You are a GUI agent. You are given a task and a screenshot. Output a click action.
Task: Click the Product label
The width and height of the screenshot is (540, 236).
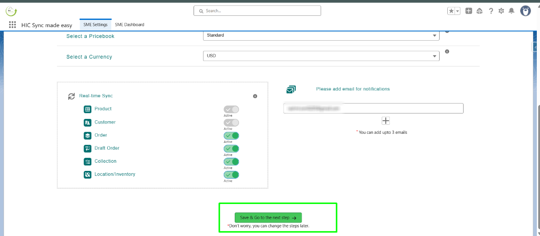click(x=103, y=109)
